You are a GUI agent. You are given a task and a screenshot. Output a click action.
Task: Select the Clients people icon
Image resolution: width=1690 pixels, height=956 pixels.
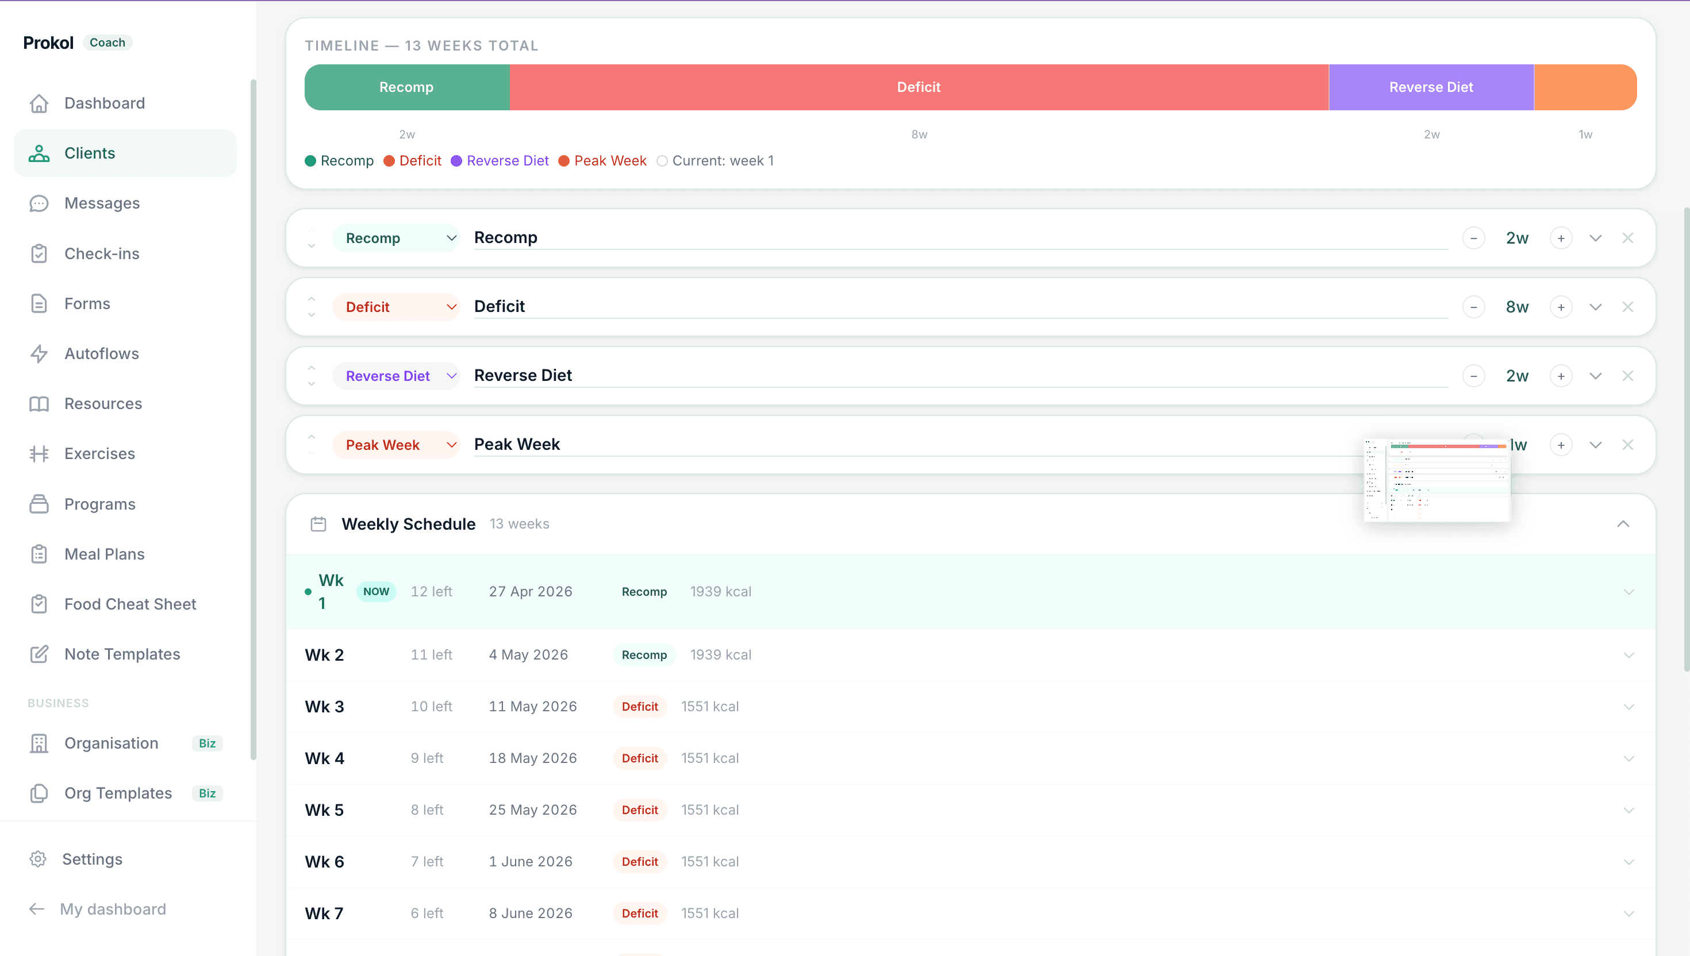39,153
